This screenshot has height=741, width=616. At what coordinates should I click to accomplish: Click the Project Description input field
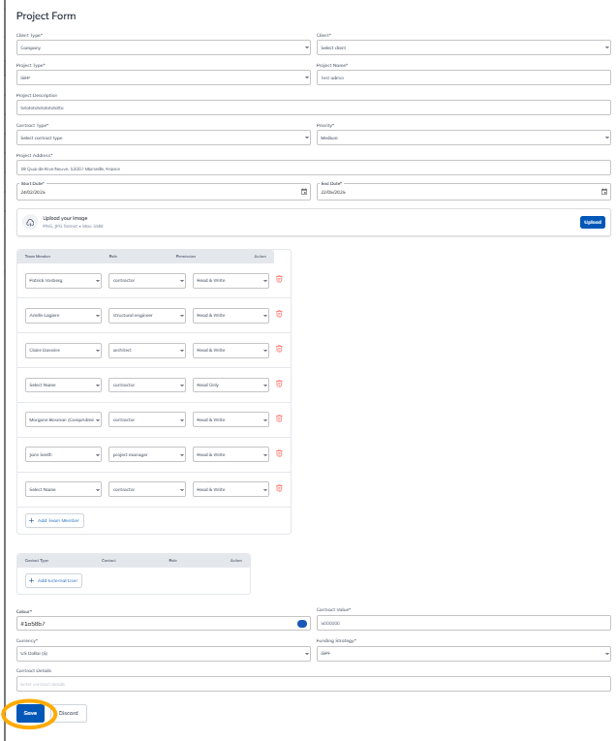point(313,108)
